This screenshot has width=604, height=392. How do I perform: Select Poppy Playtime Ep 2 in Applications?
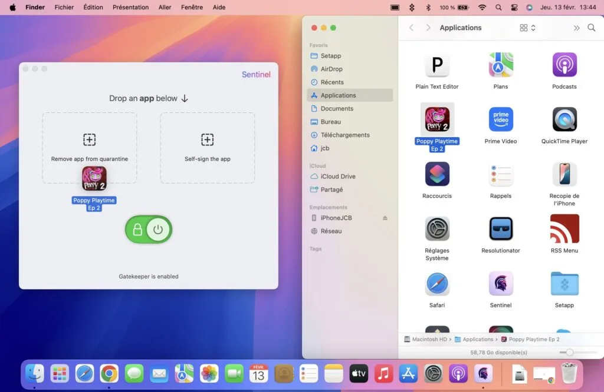click(x=437, y=119)
